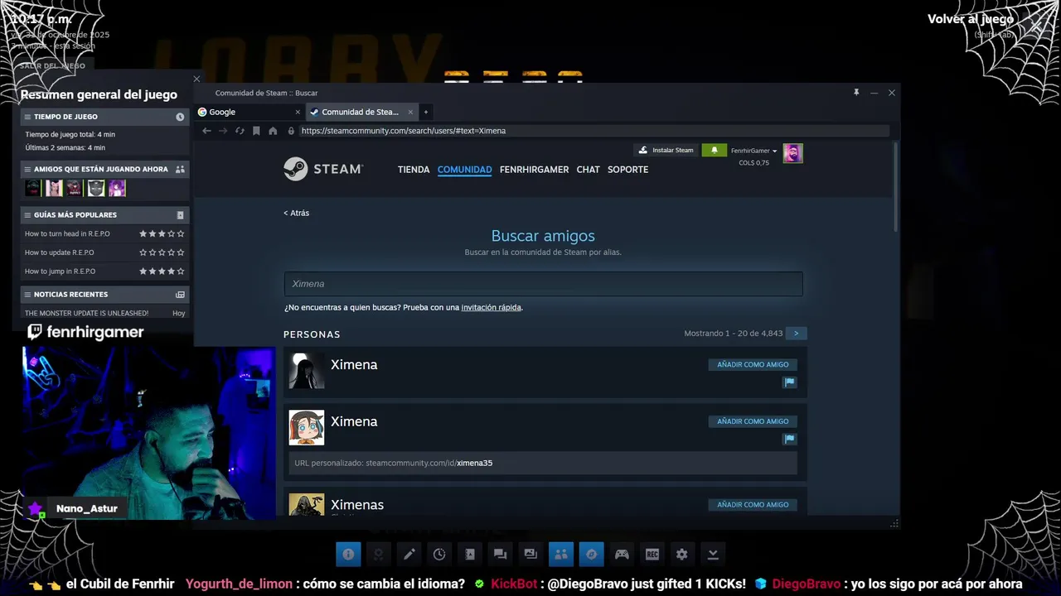This screenshot has height=596, width=1061.
Task: Open guide How to jump in R.E.P.O
Action: coord(60,272)
